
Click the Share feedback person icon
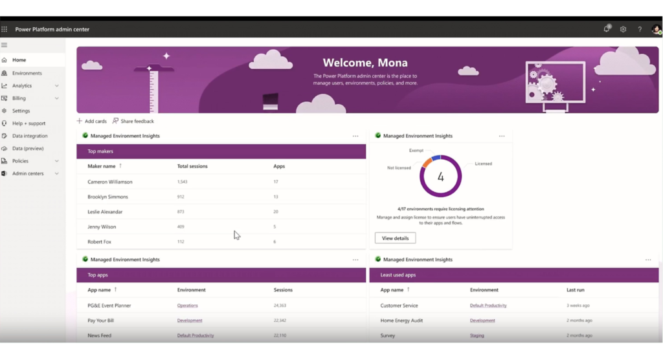(115, 121)
